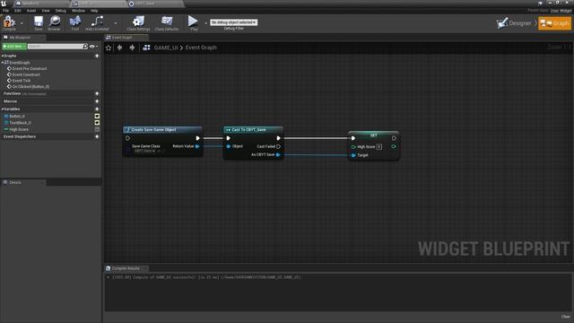Viewport: 574px width, 323px height.
Task: Click the Cast Failed exec pin
Action: click(x=279, y=146)
